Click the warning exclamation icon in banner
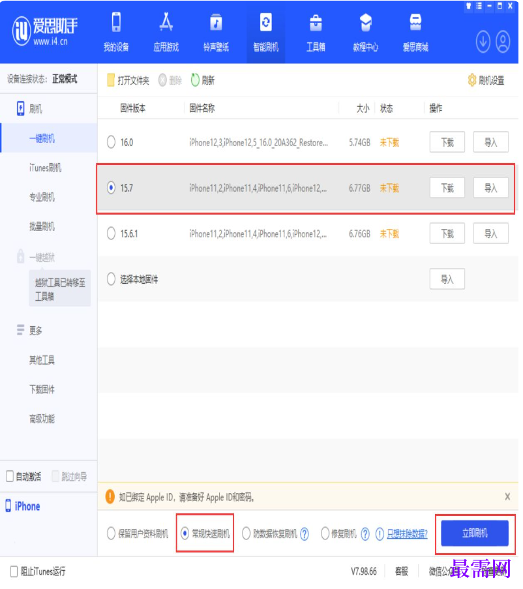This screenshot has width=523, height=589. (x=110, y=496)
